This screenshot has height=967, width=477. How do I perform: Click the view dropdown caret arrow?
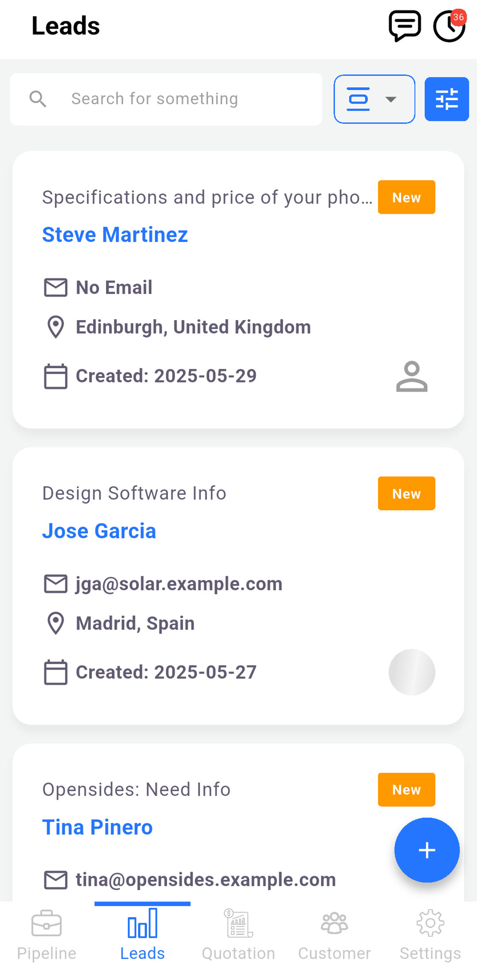391,99
